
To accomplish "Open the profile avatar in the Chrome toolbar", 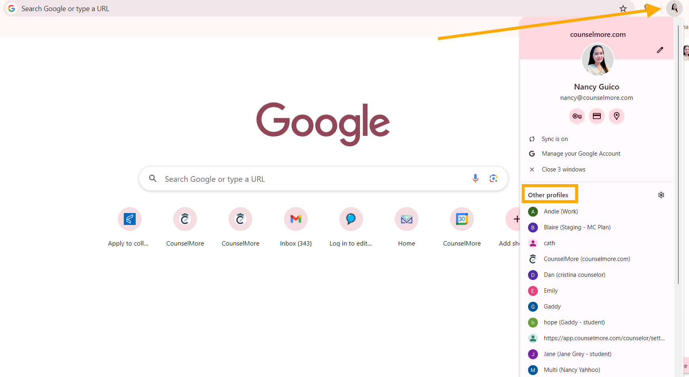I will 674,8.
